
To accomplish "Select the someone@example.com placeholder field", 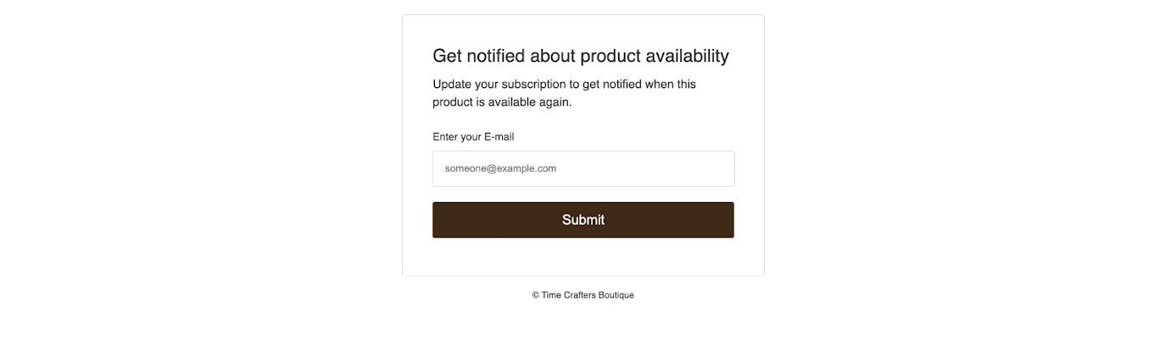I will click(x=582, y=168).
